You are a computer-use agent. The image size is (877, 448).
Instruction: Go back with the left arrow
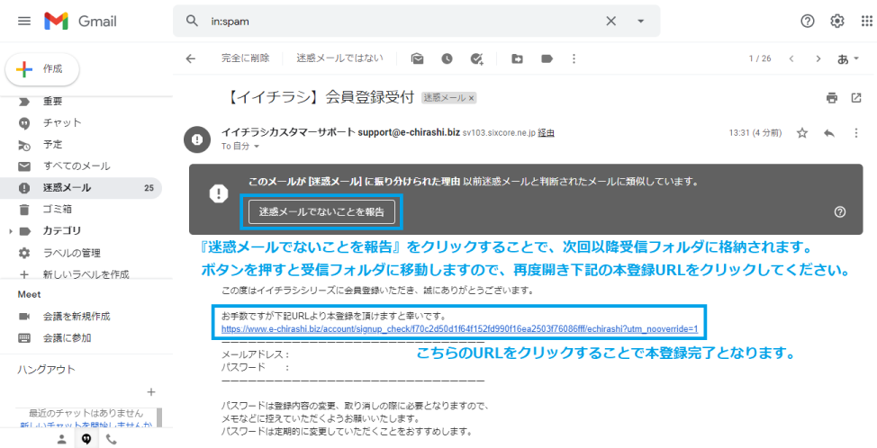point(191,58)
